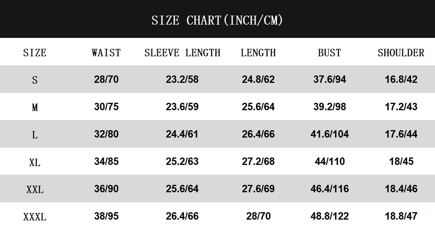The height and width of the screenshot is (229, 435).
Task: Click waist value 28/70
Action: [106, 79]
